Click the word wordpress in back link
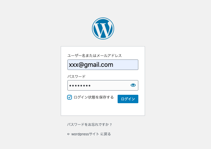Viewport: 211px width, 149px height. click(80, 134)
